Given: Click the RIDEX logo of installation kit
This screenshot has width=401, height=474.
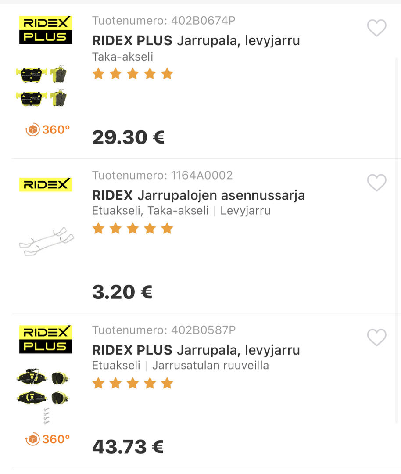Looking at the screenshot, I should point(46,184).
